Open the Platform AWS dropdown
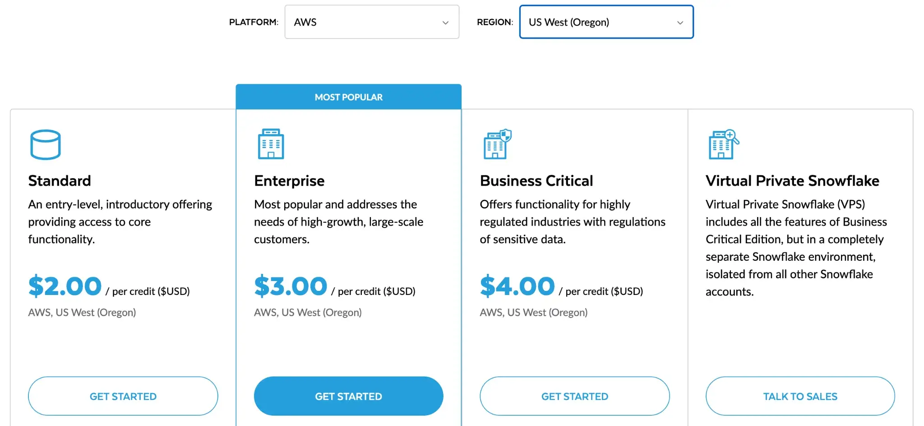This screenshot has width=924, height=426. coord(371,22)
